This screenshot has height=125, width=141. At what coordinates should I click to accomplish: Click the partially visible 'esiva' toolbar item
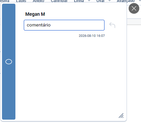[x=5, y=1]
